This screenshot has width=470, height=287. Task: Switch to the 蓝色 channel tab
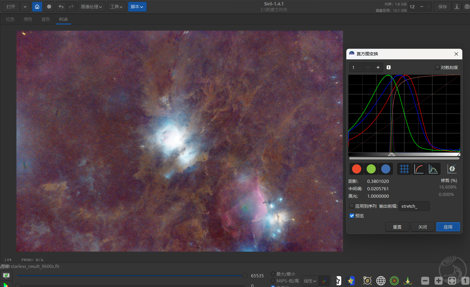(46, 19)
